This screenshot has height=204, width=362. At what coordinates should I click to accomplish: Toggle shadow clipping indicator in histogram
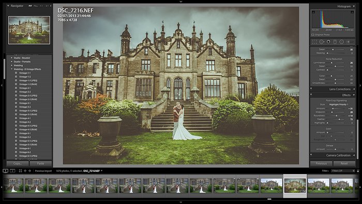(313, 12)
